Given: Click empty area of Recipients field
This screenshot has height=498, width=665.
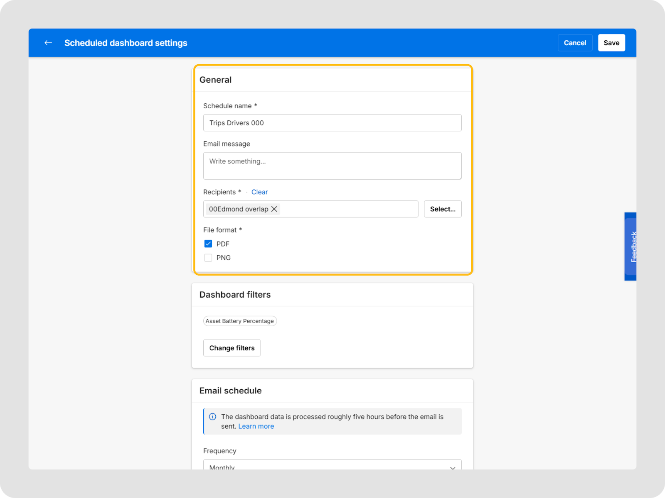Looking at the screenshot, I should click(x=349, y=209).
